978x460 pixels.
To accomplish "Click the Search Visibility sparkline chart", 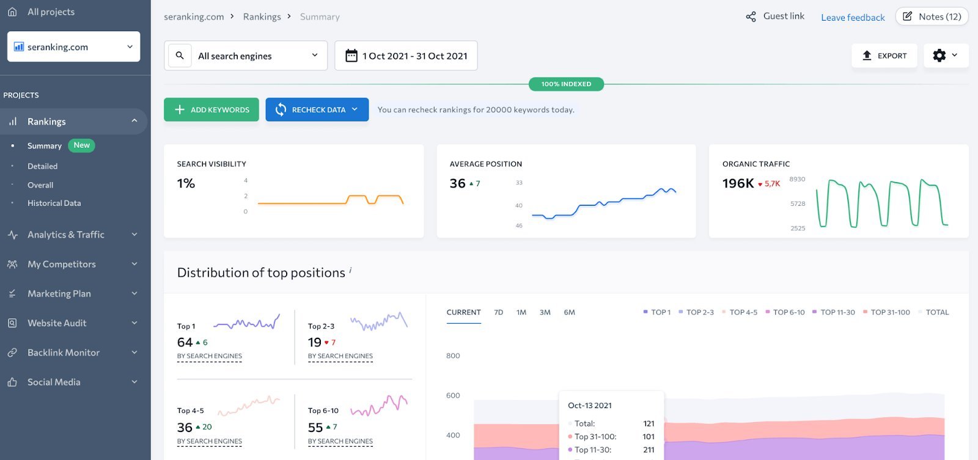I will 331,200.
